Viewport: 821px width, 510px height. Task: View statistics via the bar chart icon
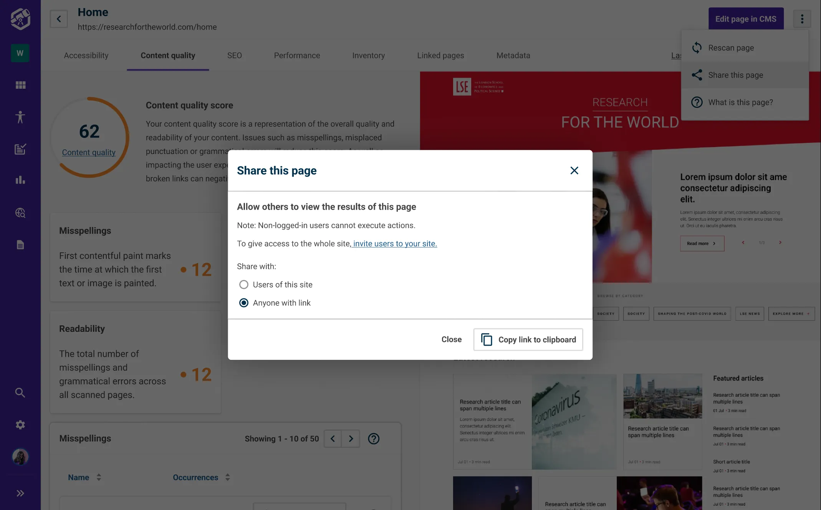[20, 180]
